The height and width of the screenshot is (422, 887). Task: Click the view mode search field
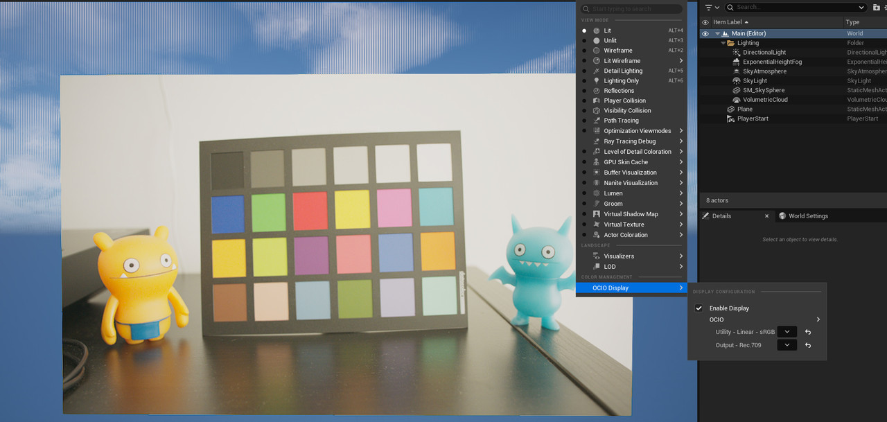coord(631,9)
